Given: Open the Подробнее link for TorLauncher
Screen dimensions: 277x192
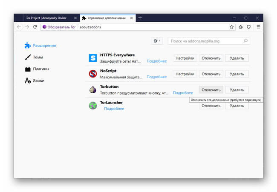Looking at the screenshot, I should [x=114, y=109].
